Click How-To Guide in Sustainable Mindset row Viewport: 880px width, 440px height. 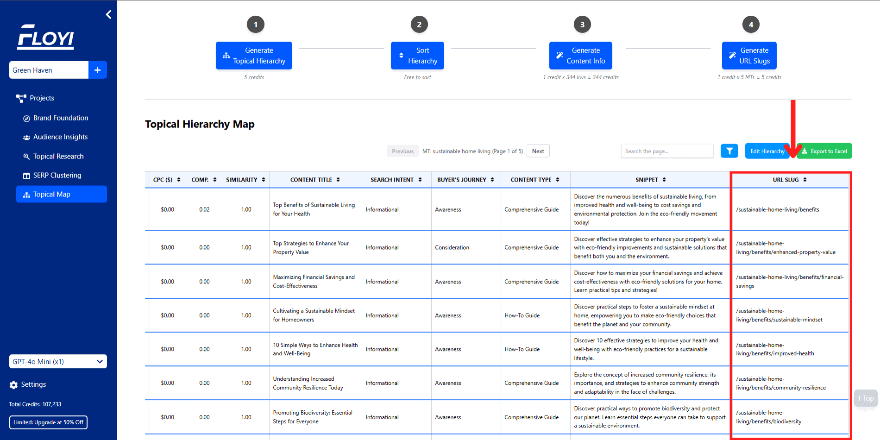(x=522, y=315)
